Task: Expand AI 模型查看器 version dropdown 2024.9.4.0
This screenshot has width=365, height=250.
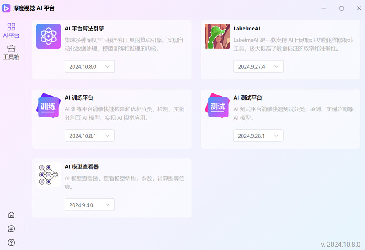Action: click(89, 205)
